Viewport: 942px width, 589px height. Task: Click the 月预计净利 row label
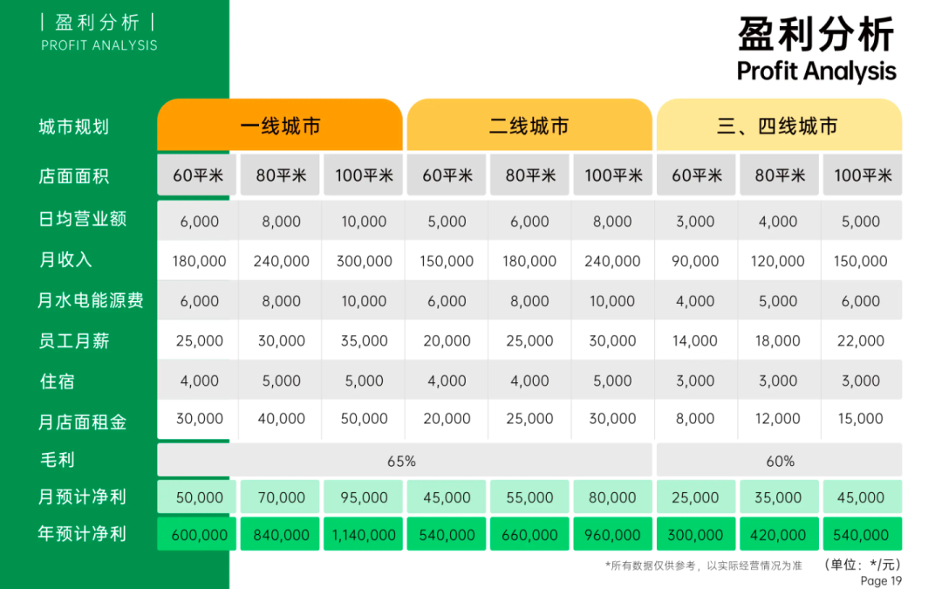click(82, 497)
